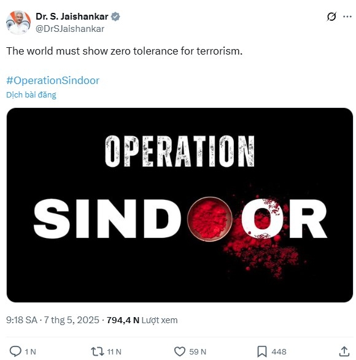
Task: Click the 448 bookmarks count
Action: (x=279, y=352)
